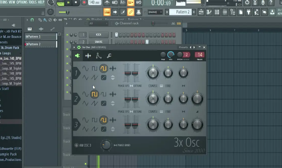Viewport: 282px width, 168px height.
Task: Open the 3x Osc gear options menu
Action: click(79, 47)
